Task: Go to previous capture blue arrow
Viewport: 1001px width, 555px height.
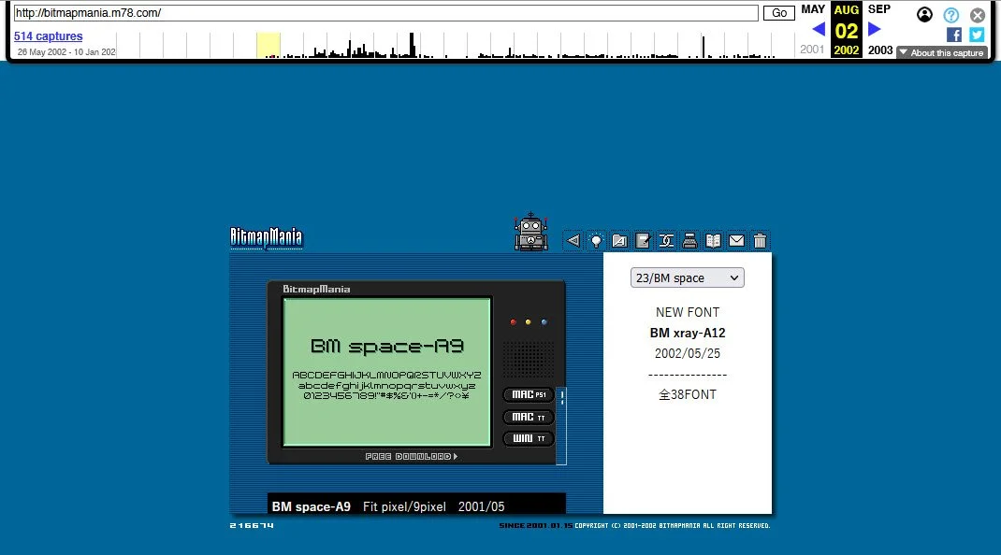Action: click(x=819, y=29)
